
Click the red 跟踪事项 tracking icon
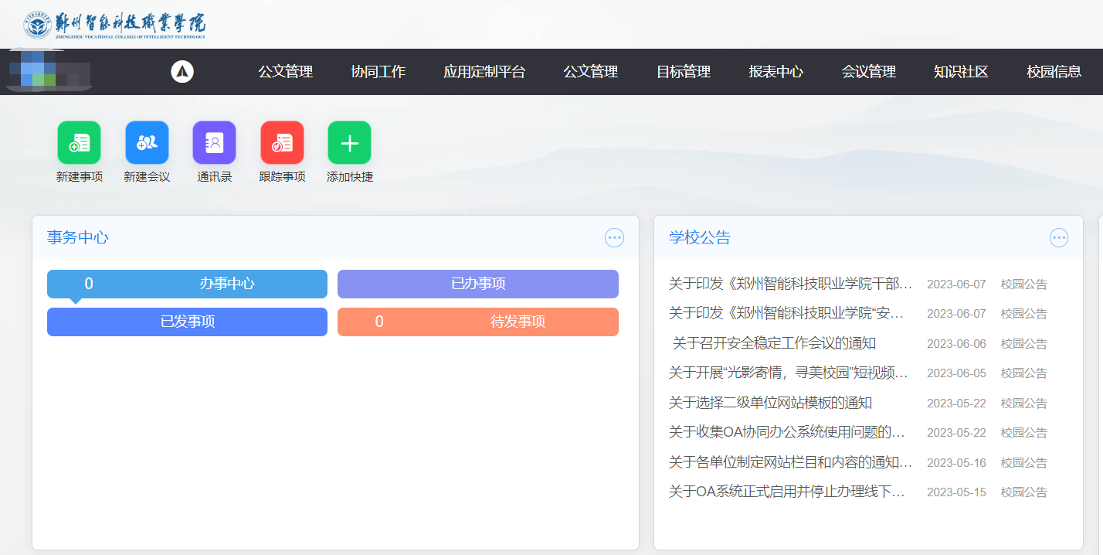(x=282, y=143)
